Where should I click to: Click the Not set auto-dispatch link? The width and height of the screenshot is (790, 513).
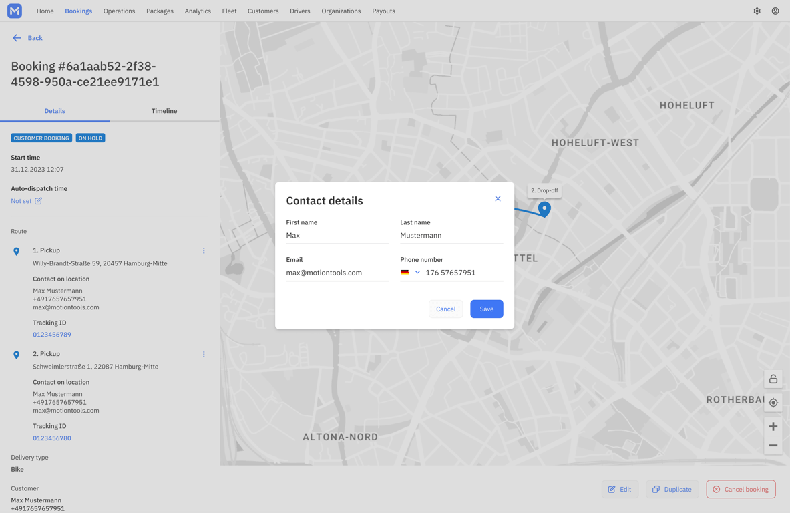[21, 200]
